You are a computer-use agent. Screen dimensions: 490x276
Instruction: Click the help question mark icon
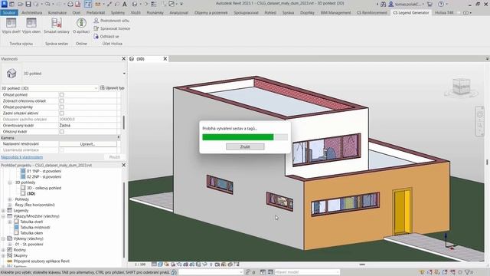point(441,4)
